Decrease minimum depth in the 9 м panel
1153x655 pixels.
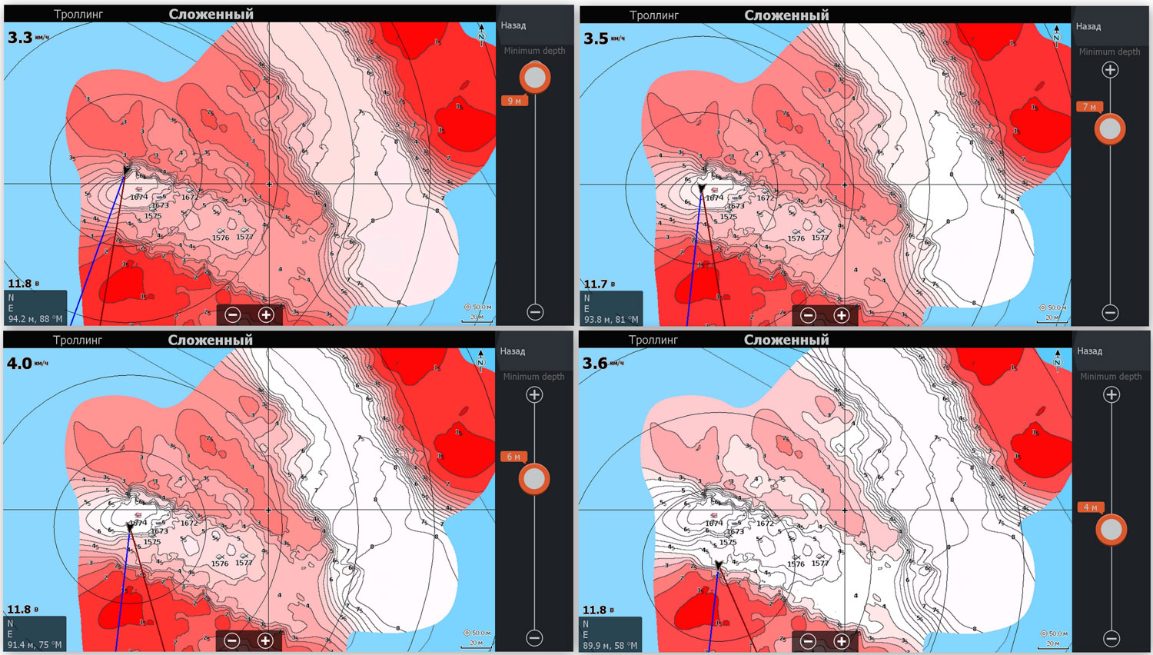point(535,311)
